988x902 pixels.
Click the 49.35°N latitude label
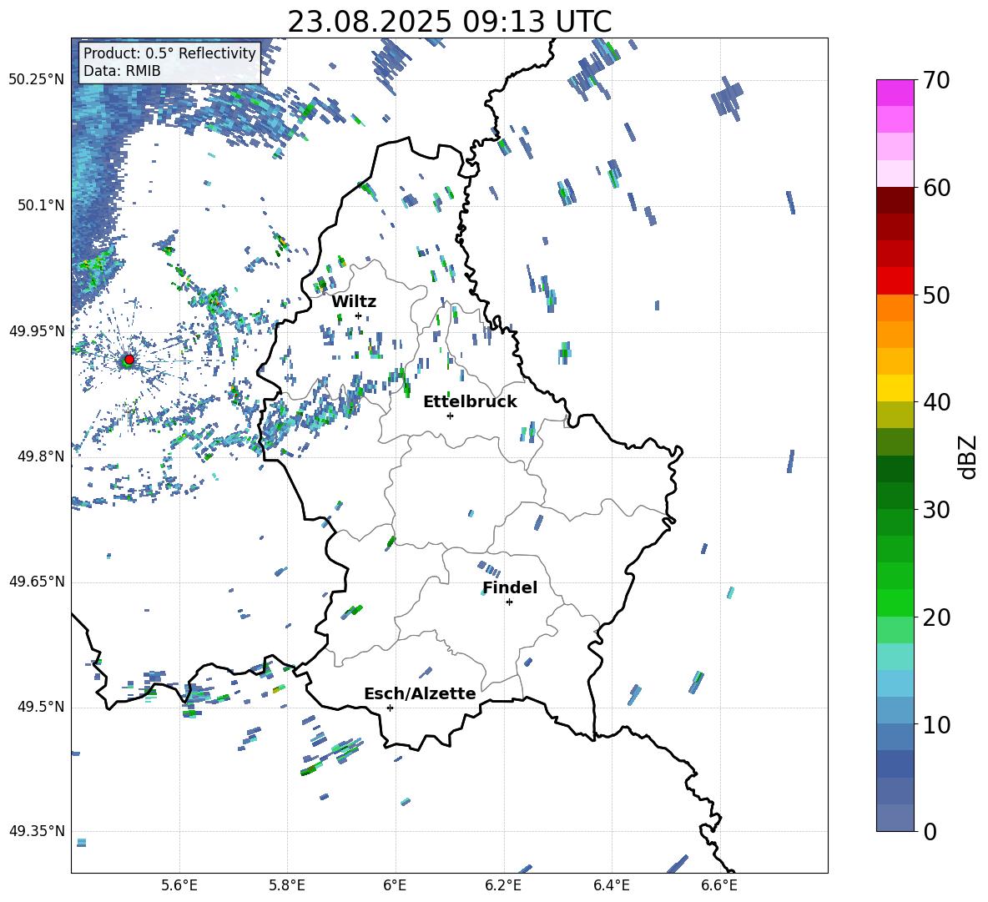point(37,831)
